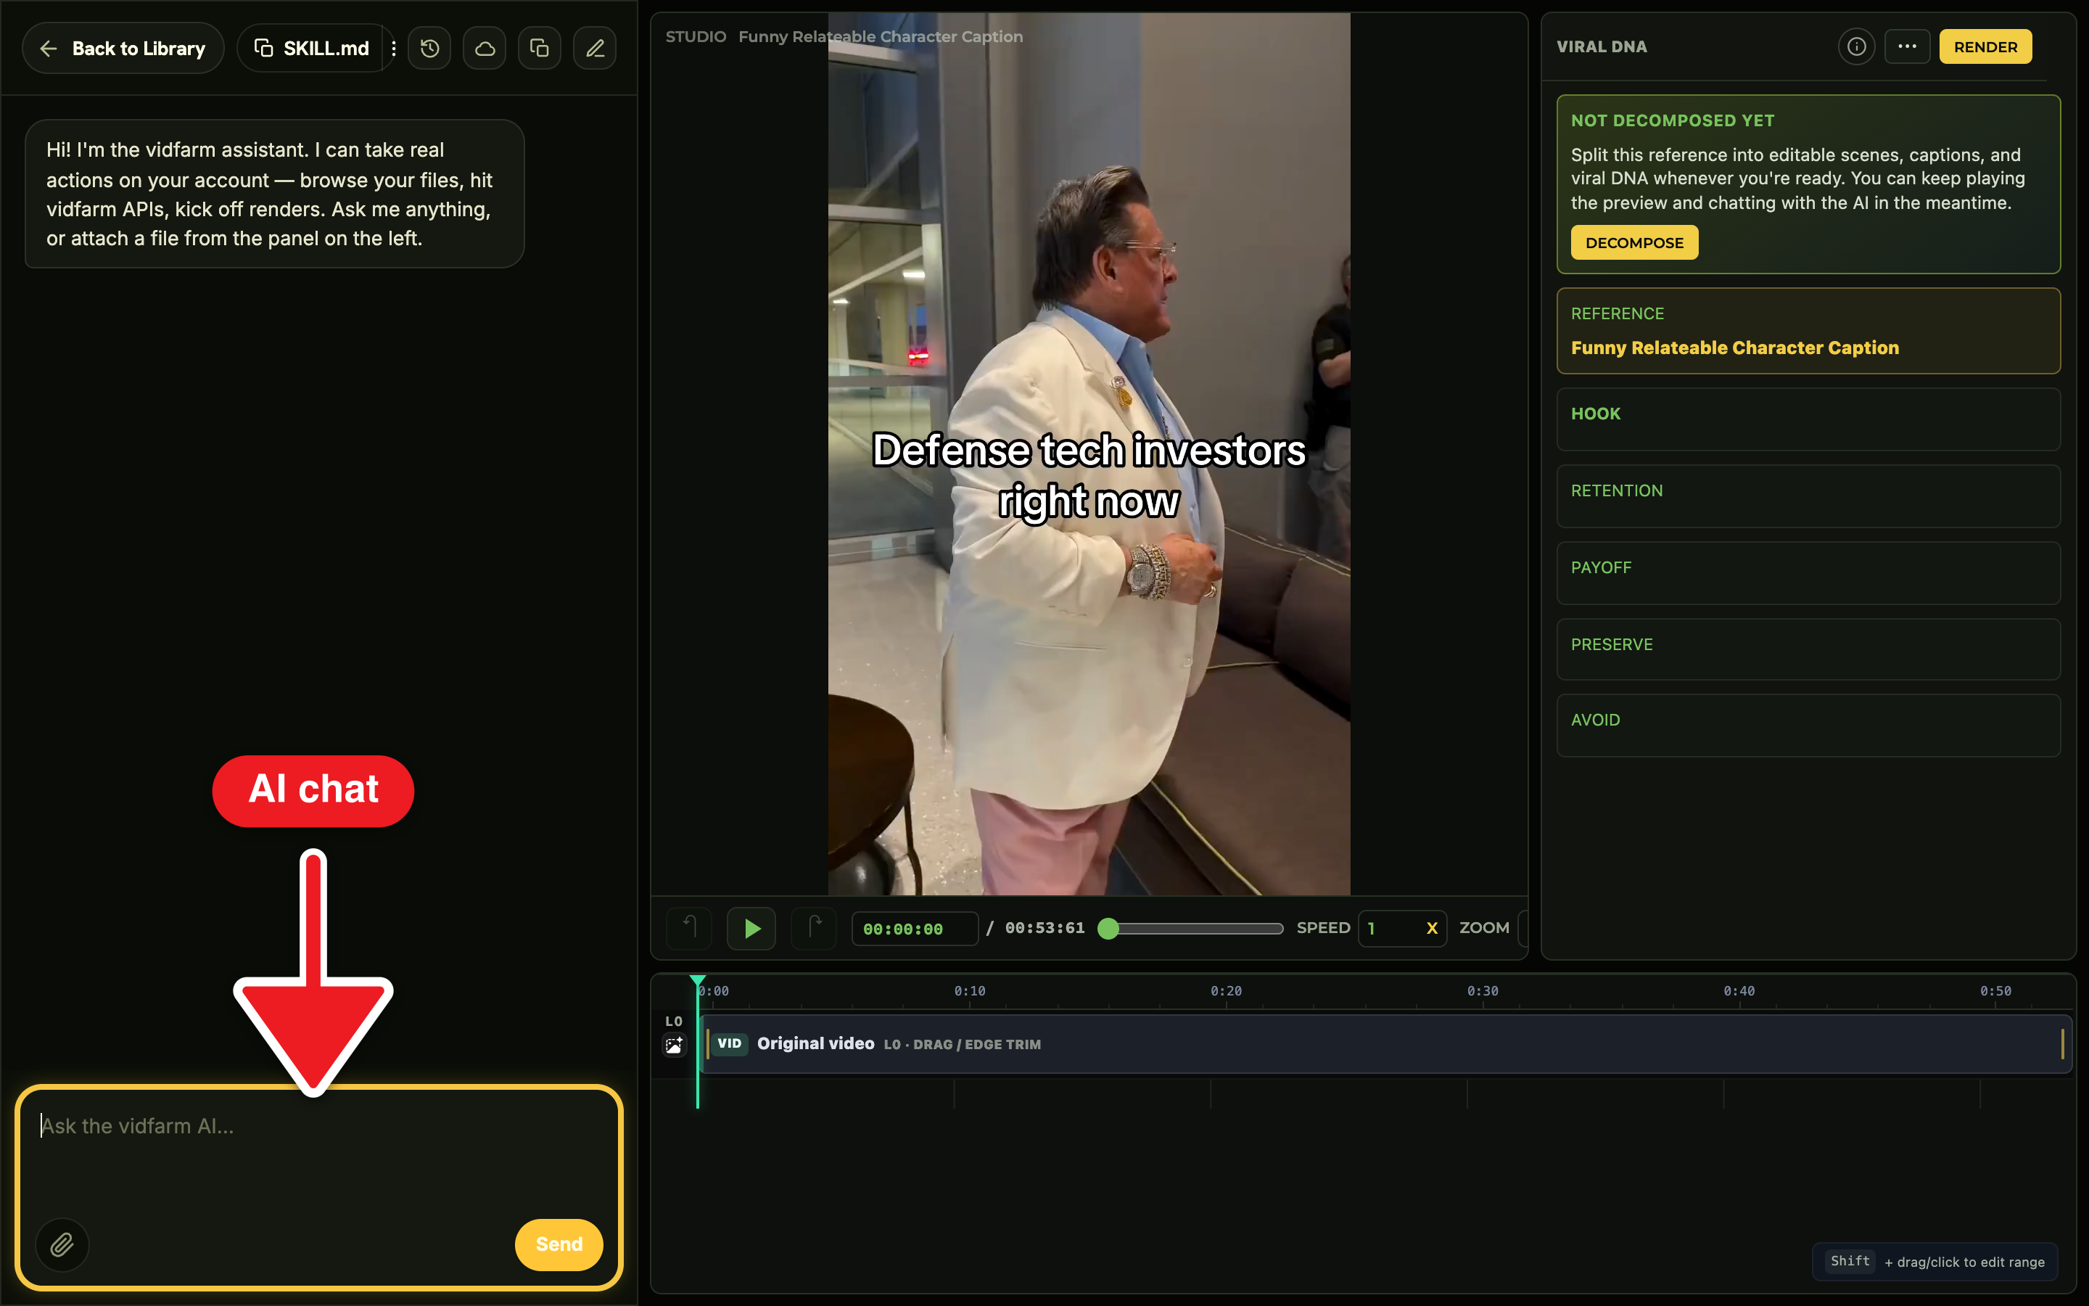The height and width of the screenshot is (1306, 2089).
Task: Click the total duration 00:53:61 text
Action: (x=1044, y=928)
